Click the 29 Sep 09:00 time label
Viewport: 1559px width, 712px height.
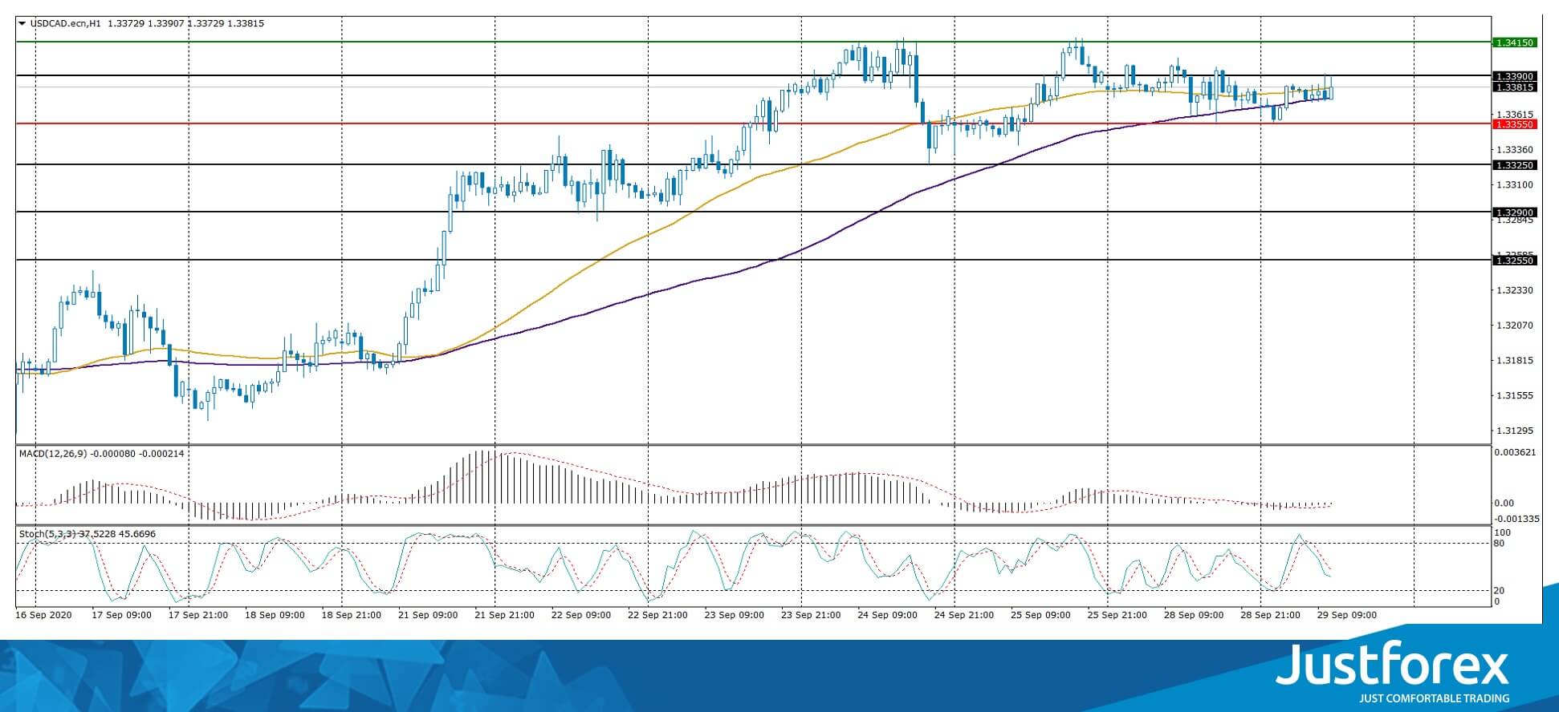1347,616
